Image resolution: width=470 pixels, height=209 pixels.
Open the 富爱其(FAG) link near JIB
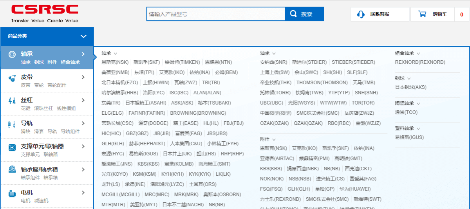pyautogui.click(x=188, y=133)
